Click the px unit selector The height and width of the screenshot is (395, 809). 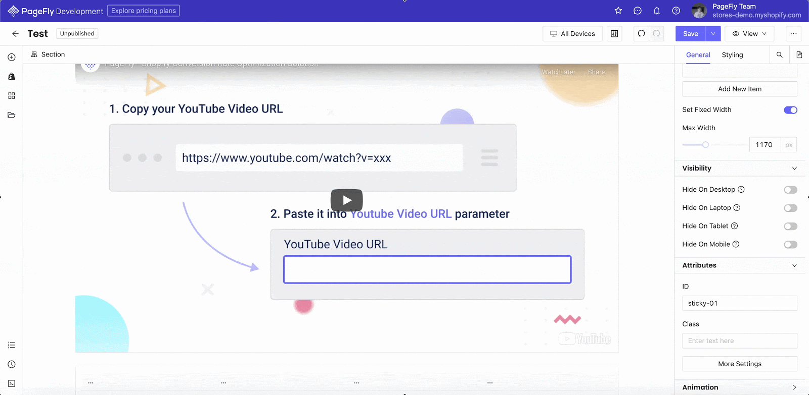coord(789,145)
